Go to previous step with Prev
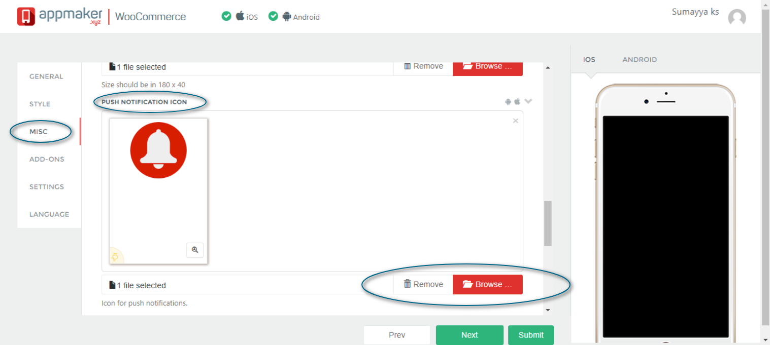The width and height of the screenshot is (770, 345). tap(397, 335)
